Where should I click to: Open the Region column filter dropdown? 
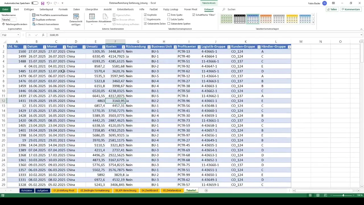[x=84, y=47]
